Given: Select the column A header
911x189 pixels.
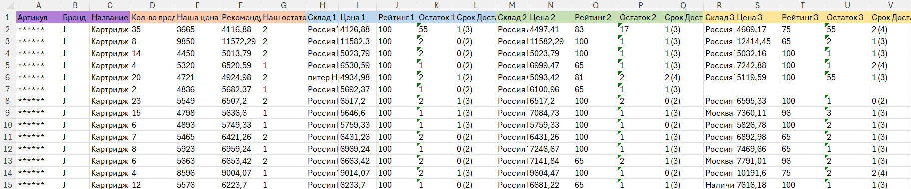Looking at the screenshot, I should pos(38,5).
